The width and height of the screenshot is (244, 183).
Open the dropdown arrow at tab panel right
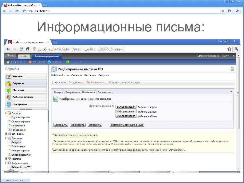(231, 92)
